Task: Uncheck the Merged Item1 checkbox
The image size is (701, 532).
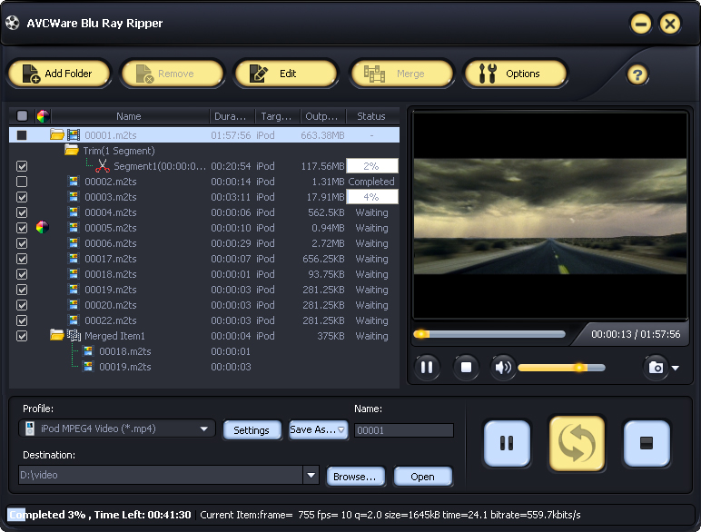Action: click(22, 336)
